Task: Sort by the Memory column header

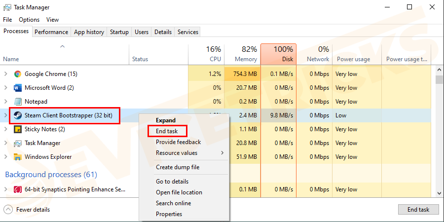Action: (242, 54)
